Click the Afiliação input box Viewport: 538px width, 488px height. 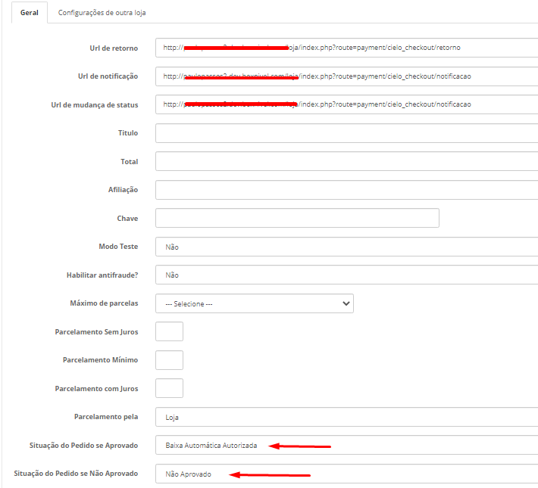(346, 190)
